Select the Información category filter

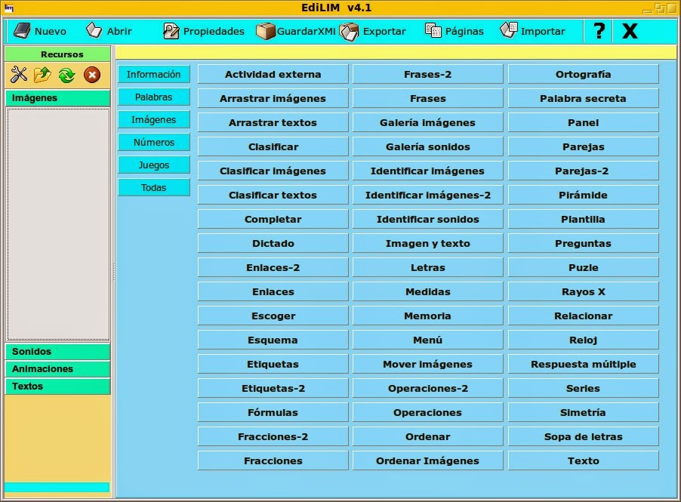(x=154, y=74)
